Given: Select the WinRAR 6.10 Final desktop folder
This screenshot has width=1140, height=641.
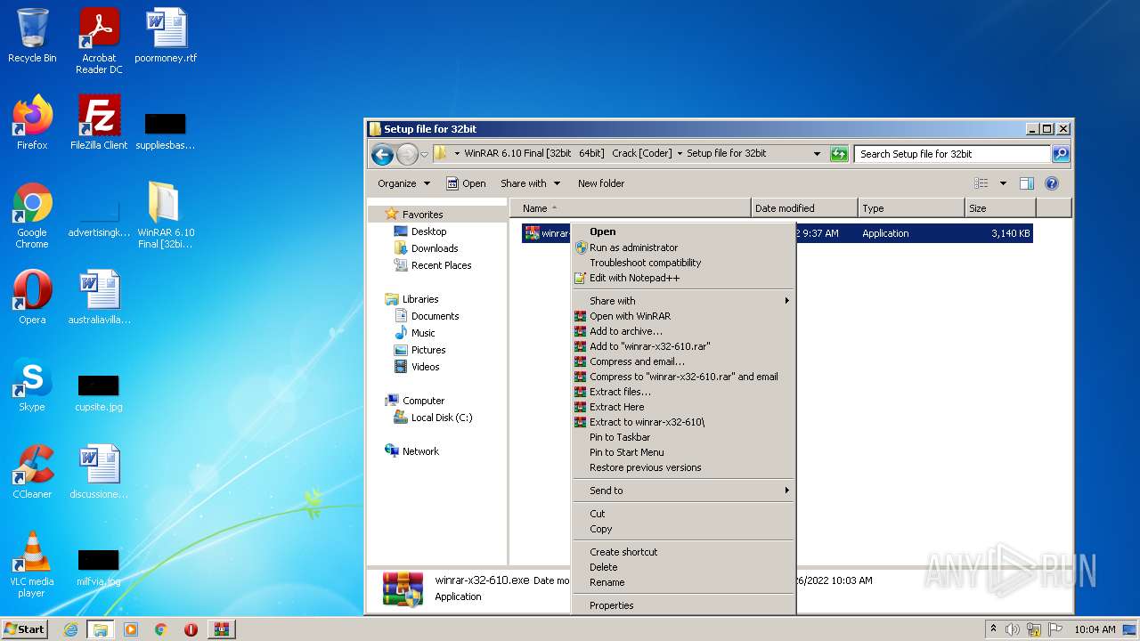Looking at the screenshot, I should pos(166,215).
